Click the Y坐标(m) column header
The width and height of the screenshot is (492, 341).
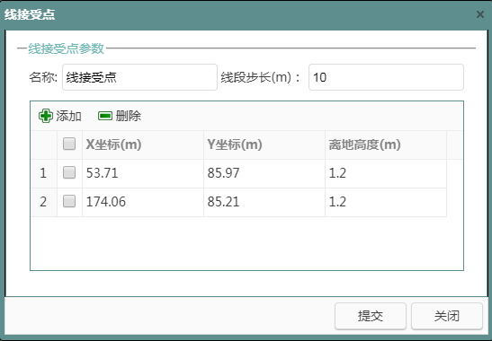tap(264, 144)
